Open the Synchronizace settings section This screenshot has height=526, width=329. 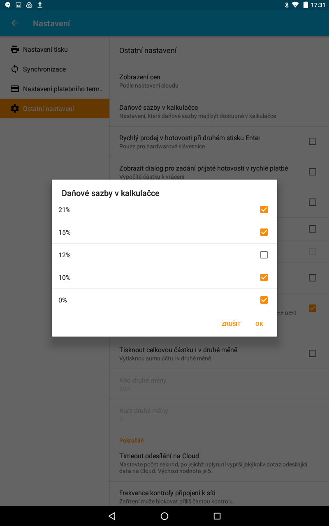(55, 69)
